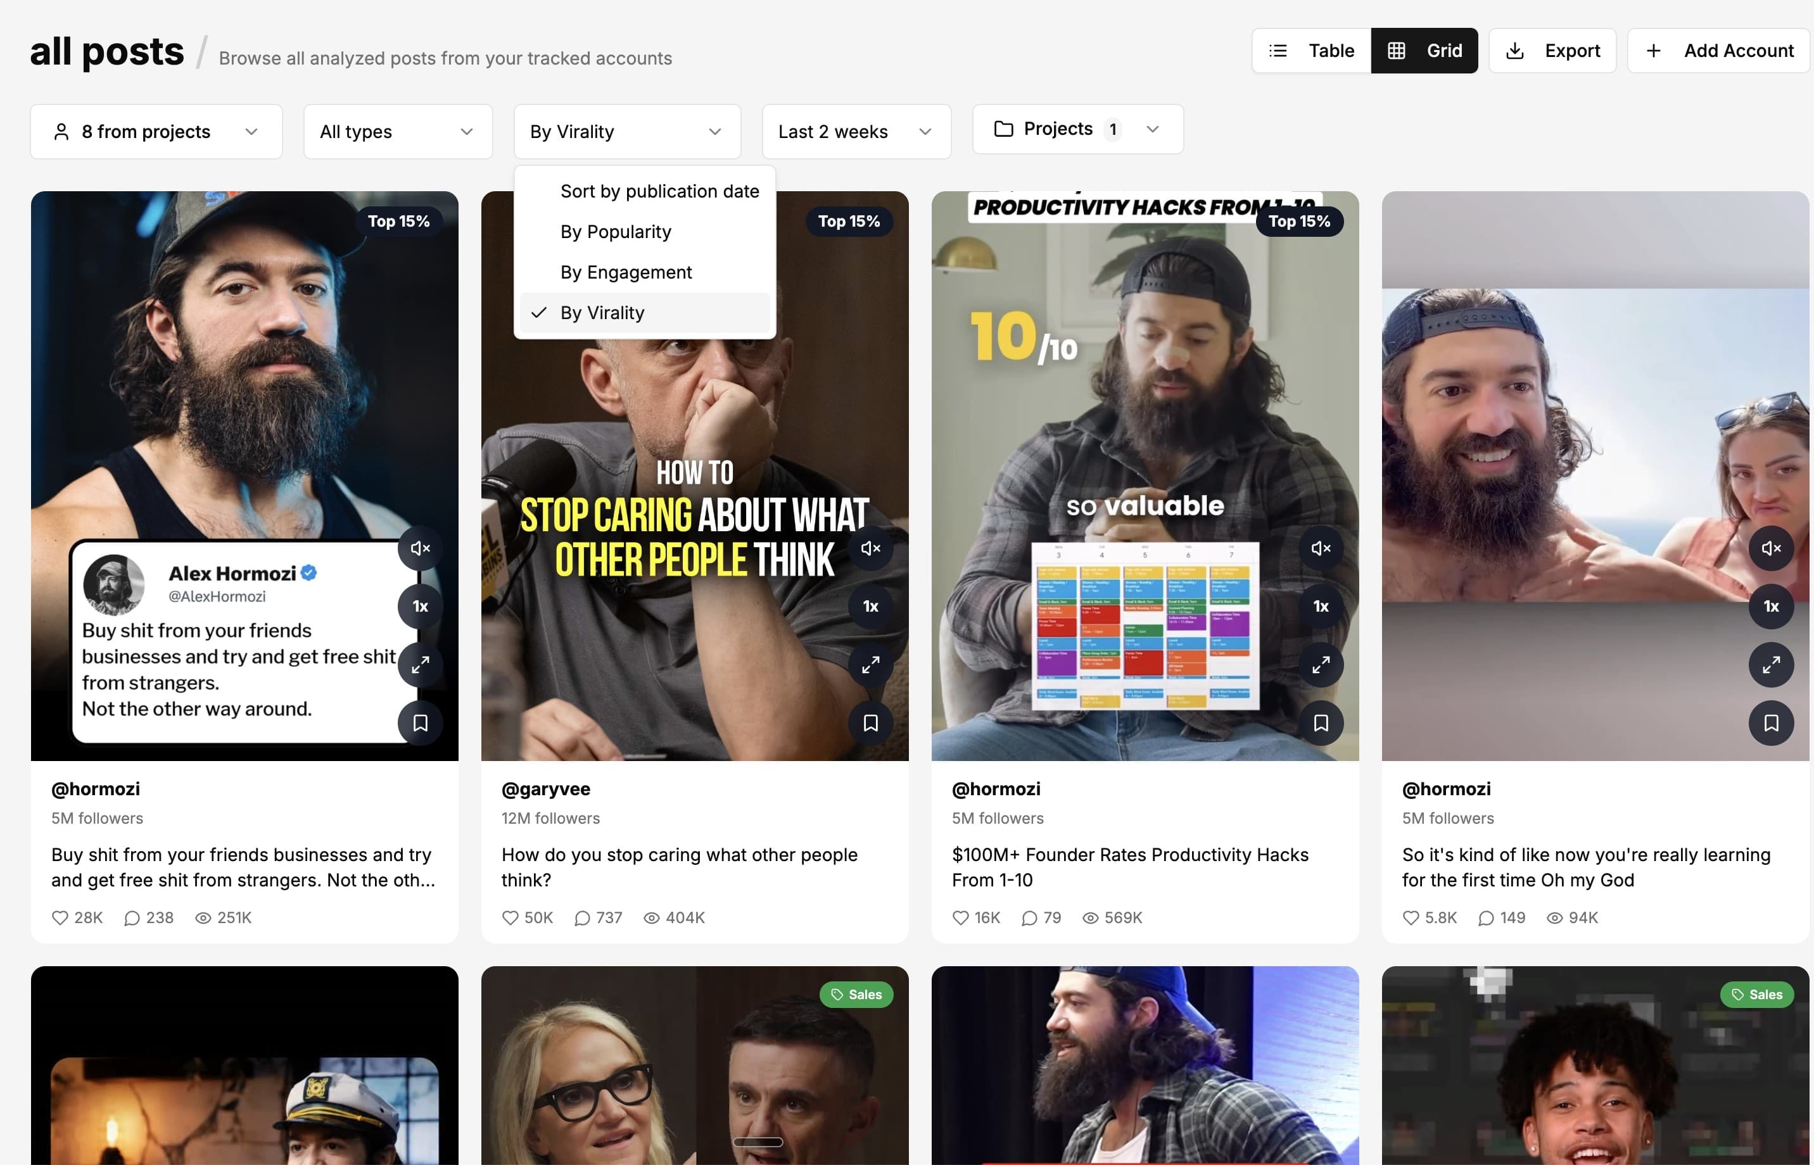Open the 'Last 2 weeks' date dropdown
This screenshot has width=1814, height=1165.
click(857, 132)
